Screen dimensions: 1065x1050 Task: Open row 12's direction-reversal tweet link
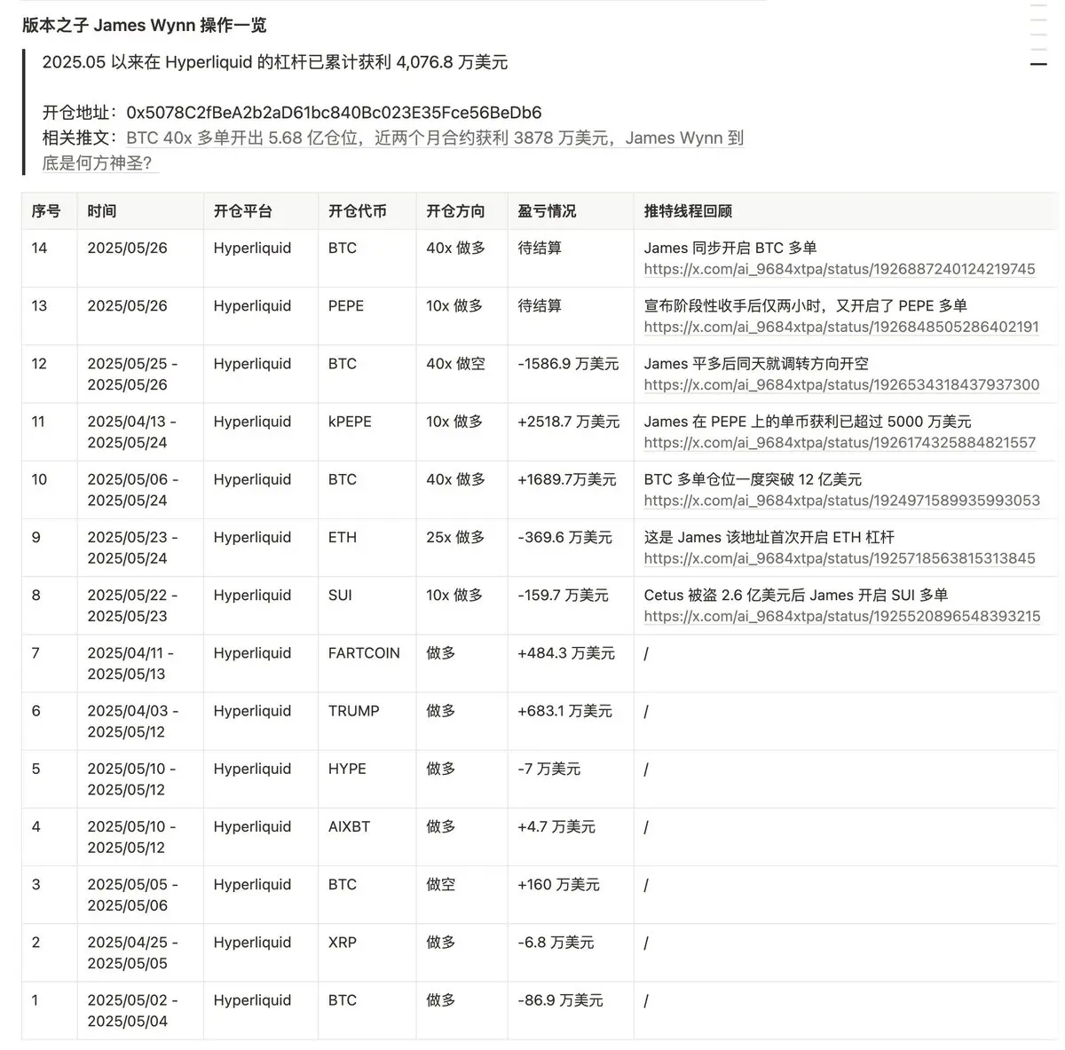[x=840, y=384]
